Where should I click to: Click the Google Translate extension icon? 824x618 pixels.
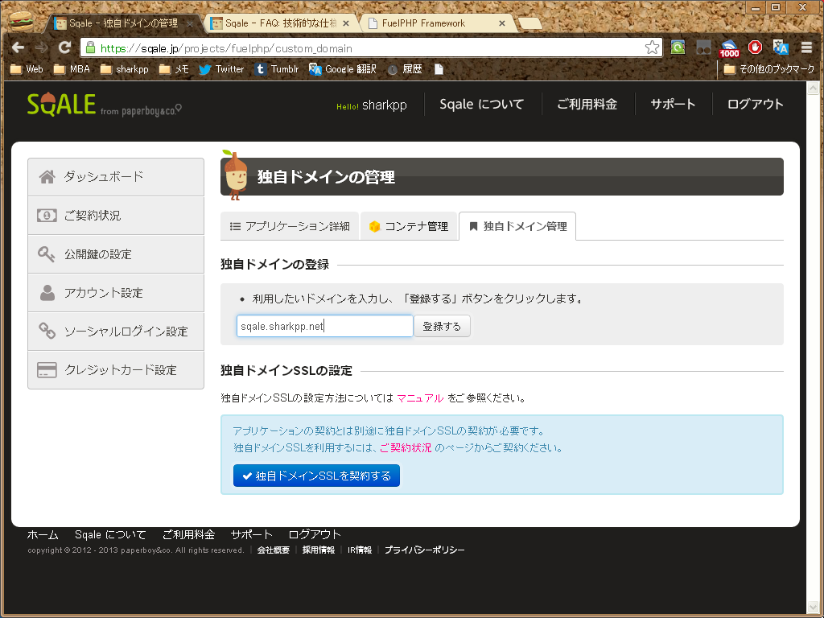781,47
